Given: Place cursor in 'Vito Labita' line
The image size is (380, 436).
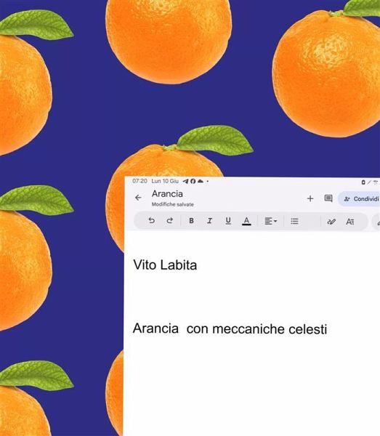Looking at the screenshot, I should click(165, 265).
